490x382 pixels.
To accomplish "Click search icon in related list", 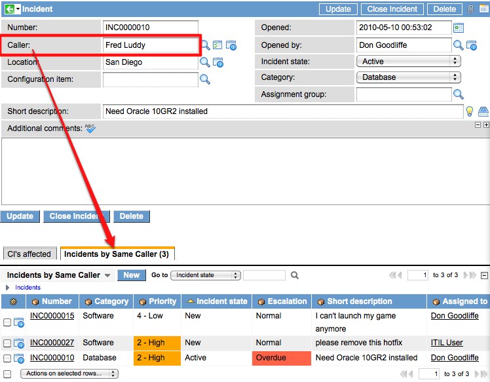I will click(295, 276).
